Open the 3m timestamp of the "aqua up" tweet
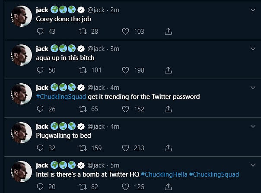This screenshot has width=261, height=193. tap(115, 49)
